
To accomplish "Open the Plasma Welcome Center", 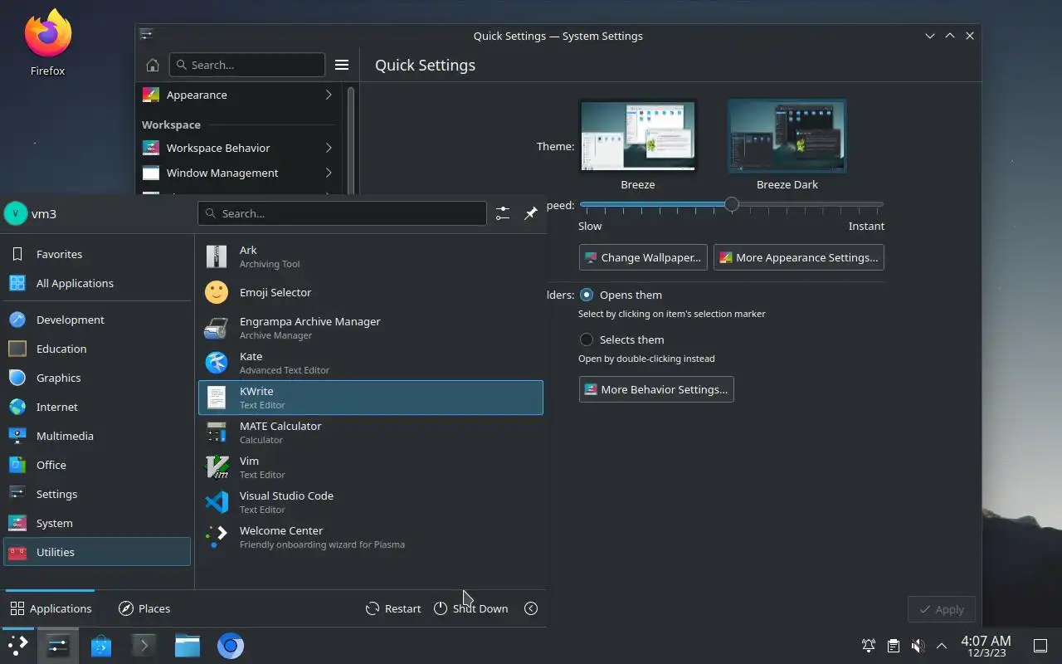I will coord(371,537).
